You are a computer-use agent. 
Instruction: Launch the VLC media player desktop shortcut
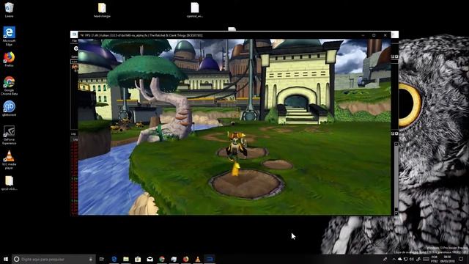(x=9, y=160)
